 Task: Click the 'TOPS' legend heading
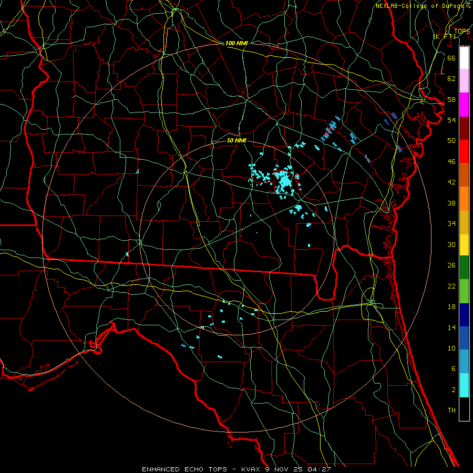coord(462,32)
